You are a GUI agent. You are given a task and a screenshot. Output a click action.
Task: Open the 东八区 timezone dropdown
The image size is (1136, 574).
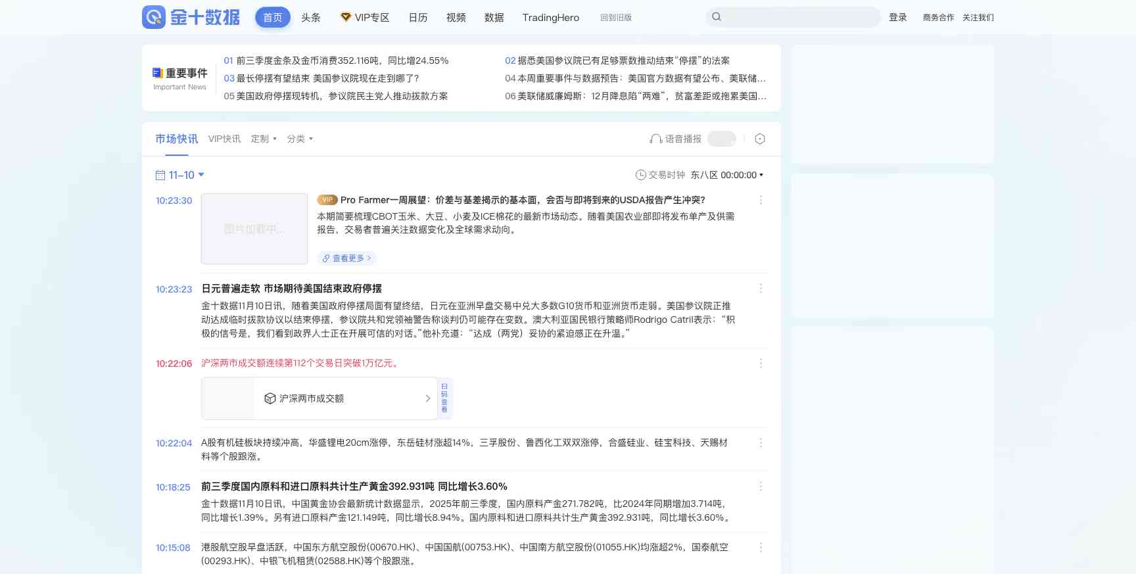click(726, 176)
